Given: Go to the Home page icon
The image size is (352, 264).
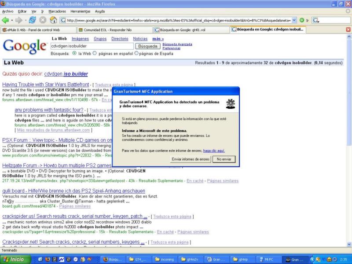Looking at the screenshot, I should point(53,20).
